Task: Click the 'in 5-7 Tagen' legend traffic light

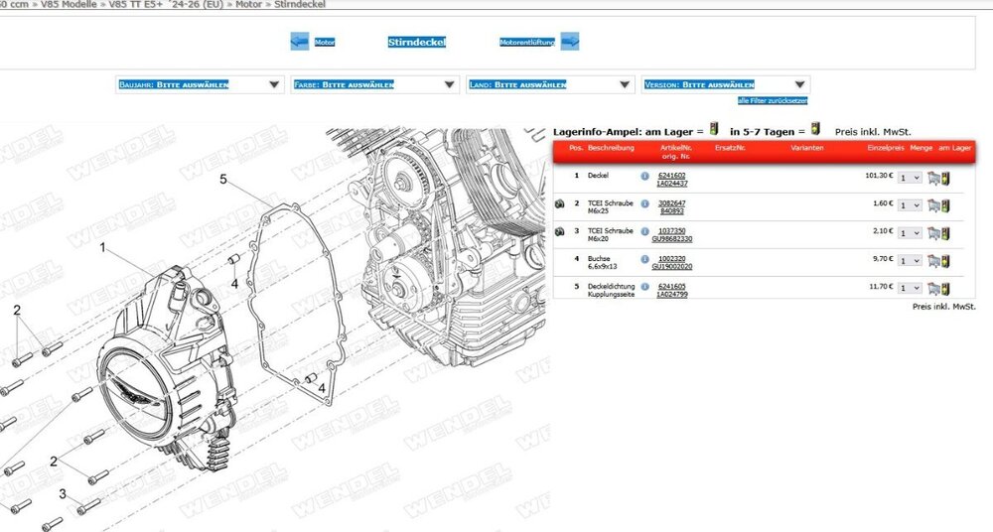Action: (x=815, y=129)
